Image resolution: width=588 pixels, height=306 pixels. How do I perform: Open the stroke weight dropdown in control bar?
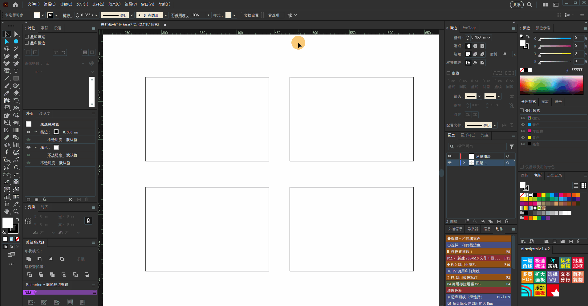click(x=96, y=15)
